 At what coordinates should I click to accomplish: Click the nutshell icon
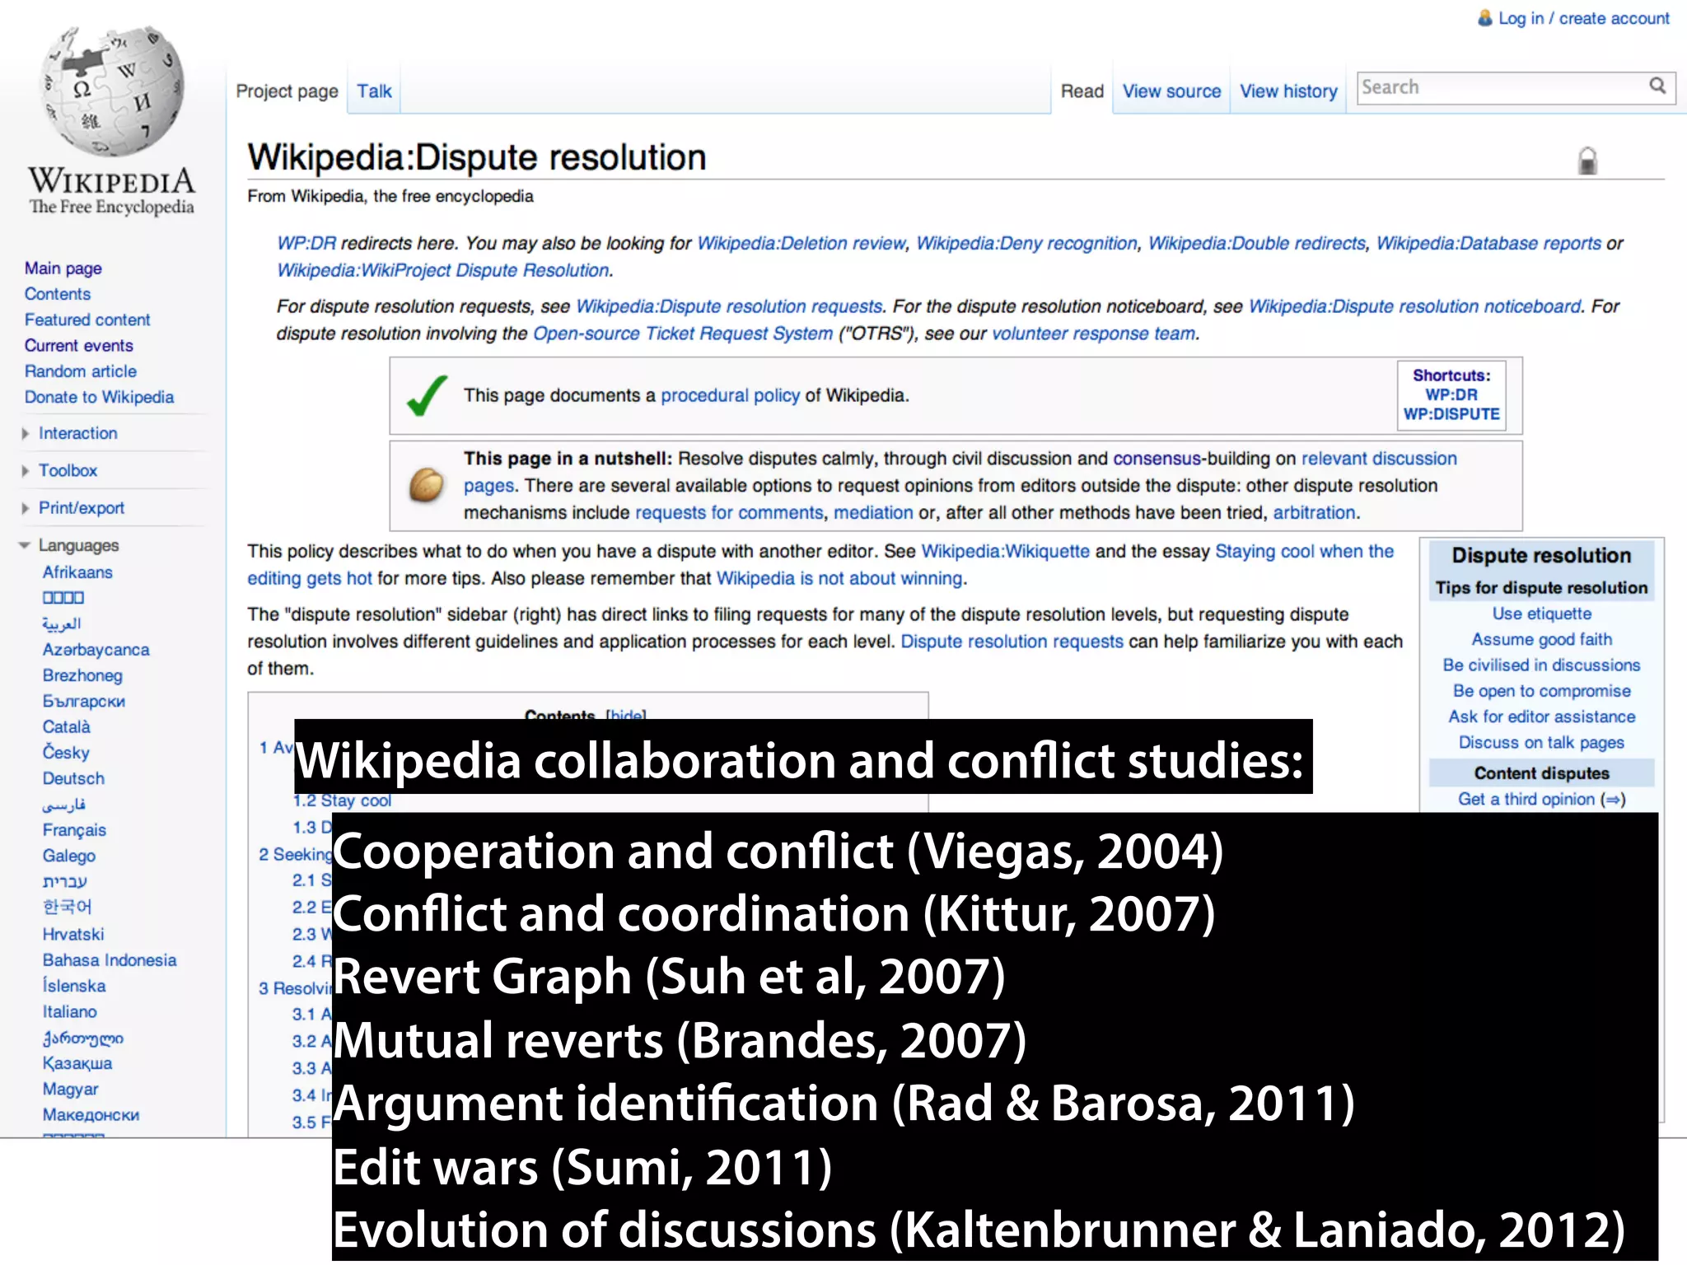[x=427, y=484]
